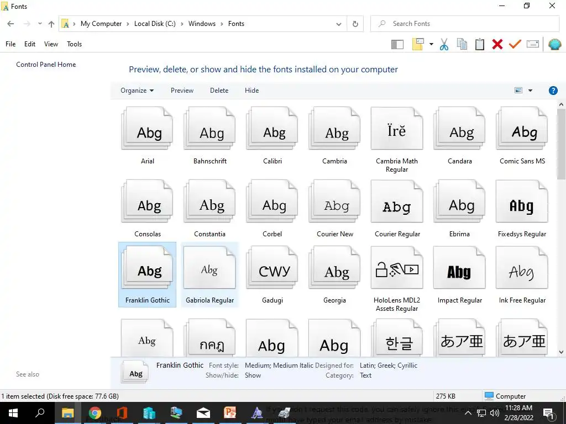Click the red X Delete toolbar icon
Viewport: 566px width, 424px height.
pos(497,44)
